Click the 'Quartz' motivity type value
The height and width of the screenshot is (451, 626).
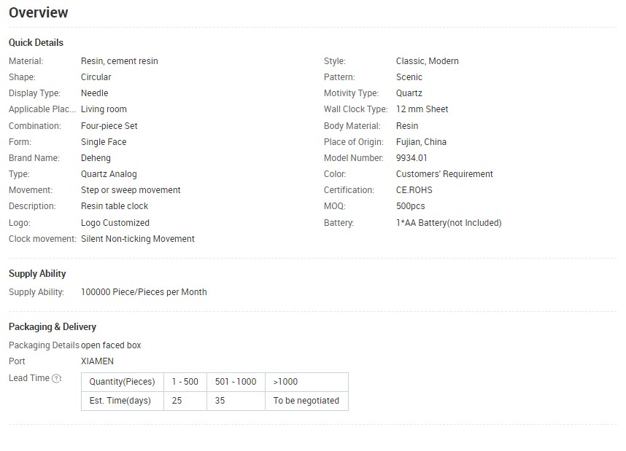tap(409, 93)
